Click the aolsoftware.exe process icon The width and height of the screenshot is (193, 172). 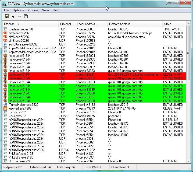pos(5,44)
